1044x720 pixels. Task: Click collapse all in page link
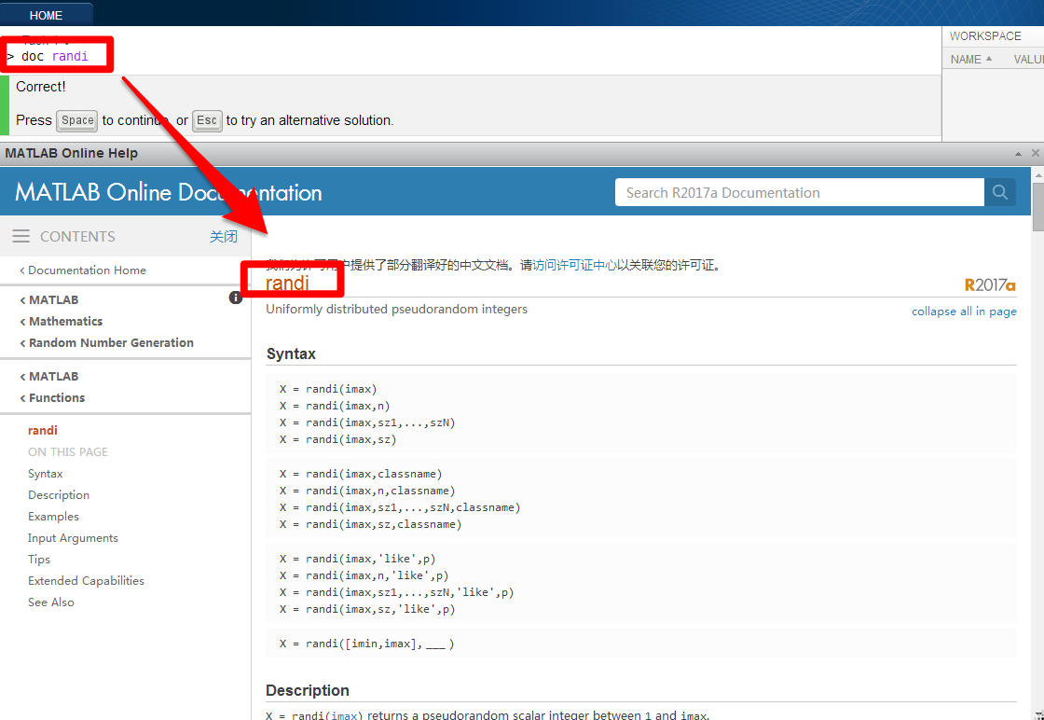[964, 312]
